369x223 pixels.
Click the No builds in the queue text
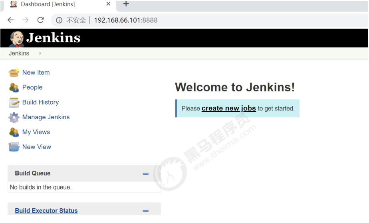(x=41, y=187)
